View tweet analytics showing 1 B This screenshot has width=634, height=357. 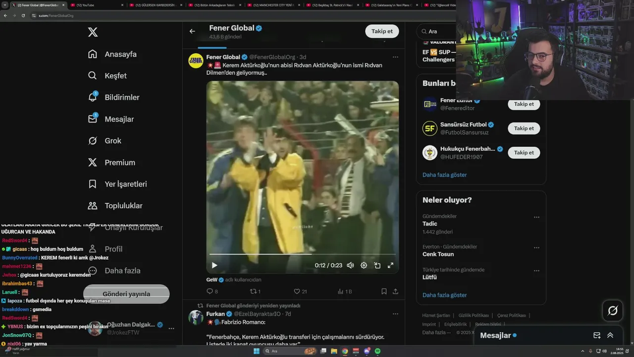pyautogui.click(x=344, y=292)
